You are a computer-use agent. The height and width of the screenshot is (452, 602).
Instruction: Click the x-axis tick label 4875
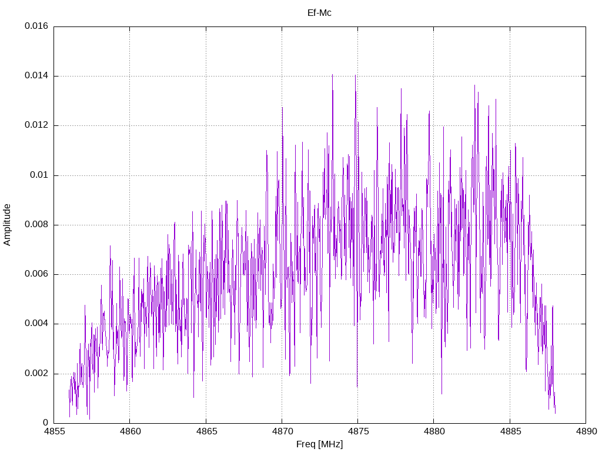pyautogui.click(x=358, y=431)
